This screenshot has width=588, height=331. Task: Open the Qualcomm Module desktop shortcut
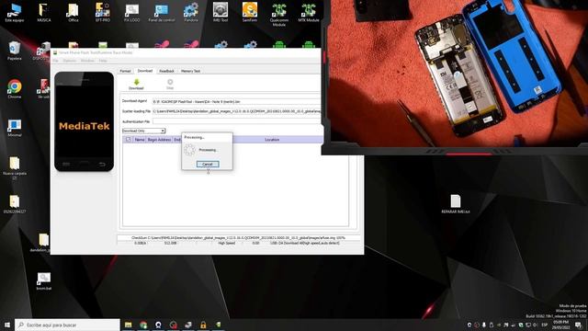pyautogui.click(x=279, y=15)
